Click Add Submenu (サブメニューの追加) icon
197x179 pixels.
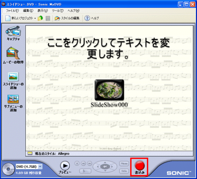[13, 99]
